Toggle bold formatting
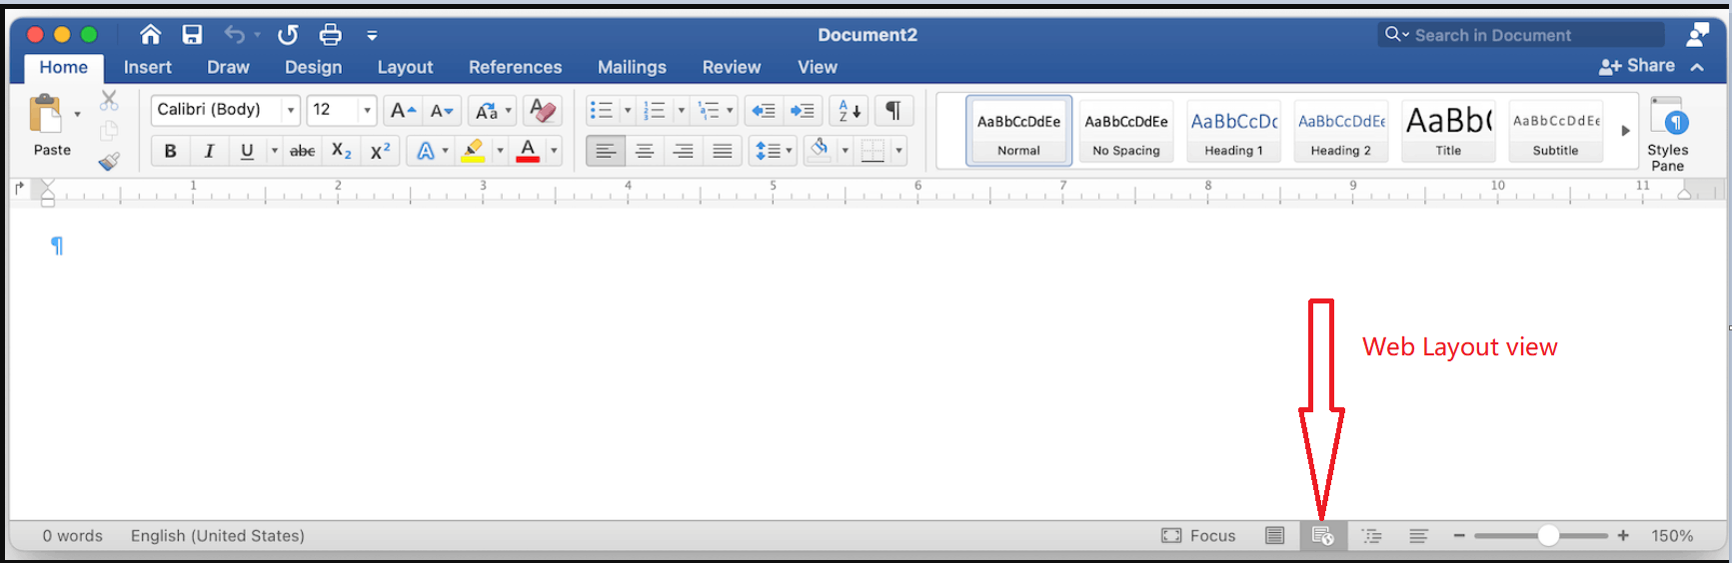Screen dimensions: 1732x563 point(170,151)
